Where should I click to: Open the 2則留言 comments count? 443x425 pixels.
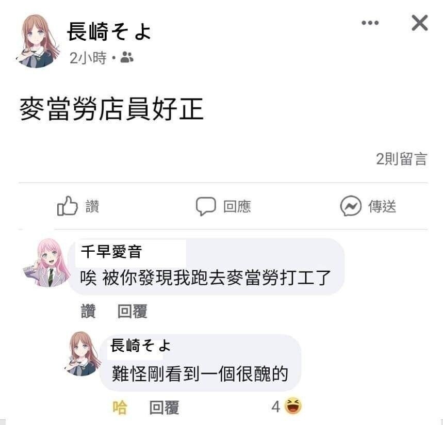[401, 159]
